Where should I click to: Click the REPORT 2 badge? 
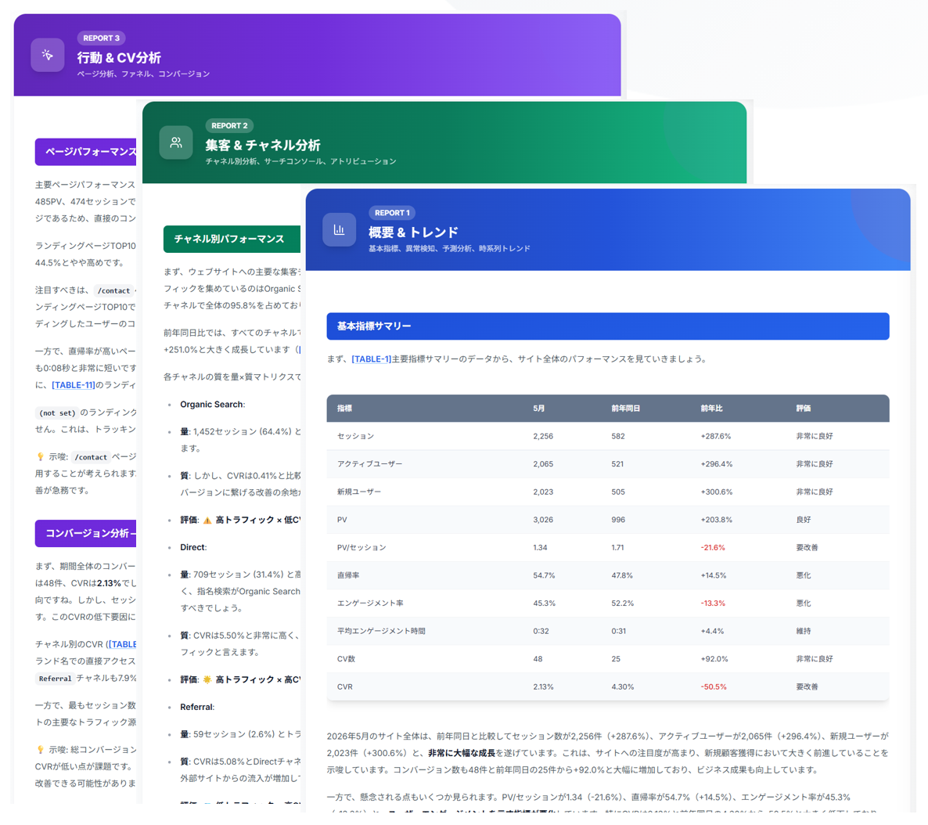pos(229,125)
